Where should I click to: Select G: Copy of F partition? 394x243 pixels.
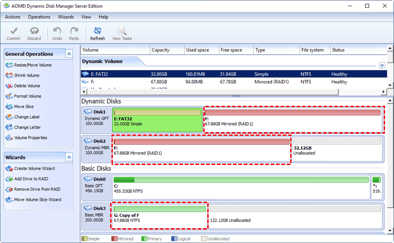pos(159,216)
